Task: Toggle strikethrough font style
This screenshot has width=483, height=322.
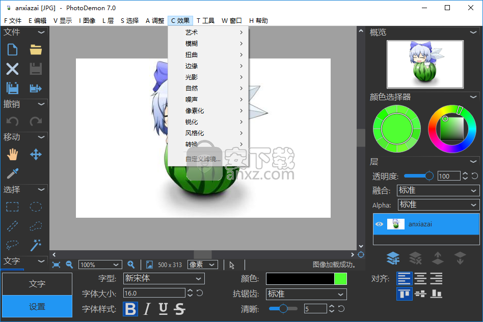Action: coord(179,309)
